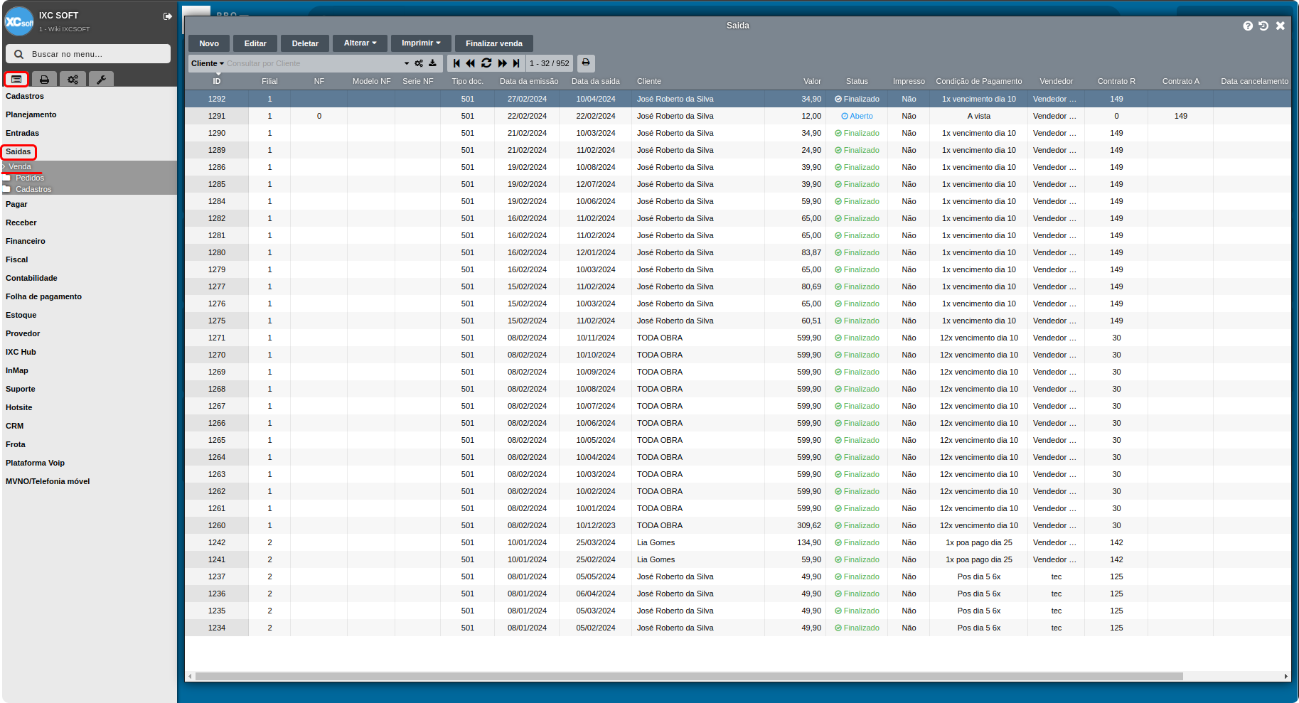
Task: Select row with ID 1234
Action: [x=738, y=628]
